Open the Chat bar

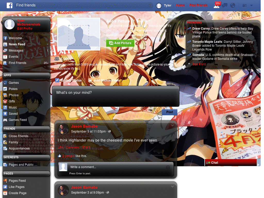tap(231, 163)
